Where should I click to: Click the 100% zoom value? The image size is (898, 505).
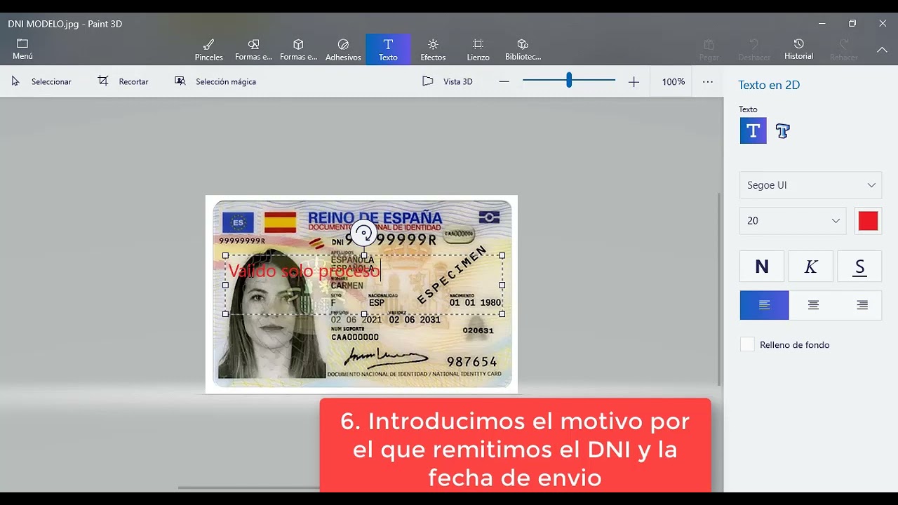[x=673, y=81]
